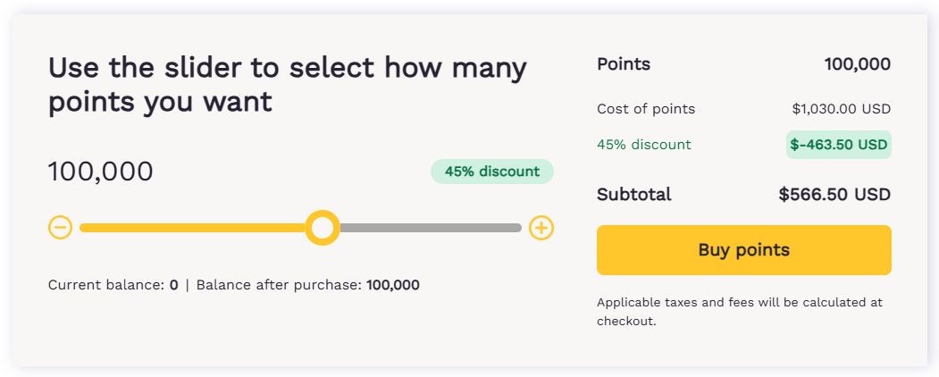939x377 pixels.
Task: Click the green 45% discount summary label
Action: (x=643, y=145)
